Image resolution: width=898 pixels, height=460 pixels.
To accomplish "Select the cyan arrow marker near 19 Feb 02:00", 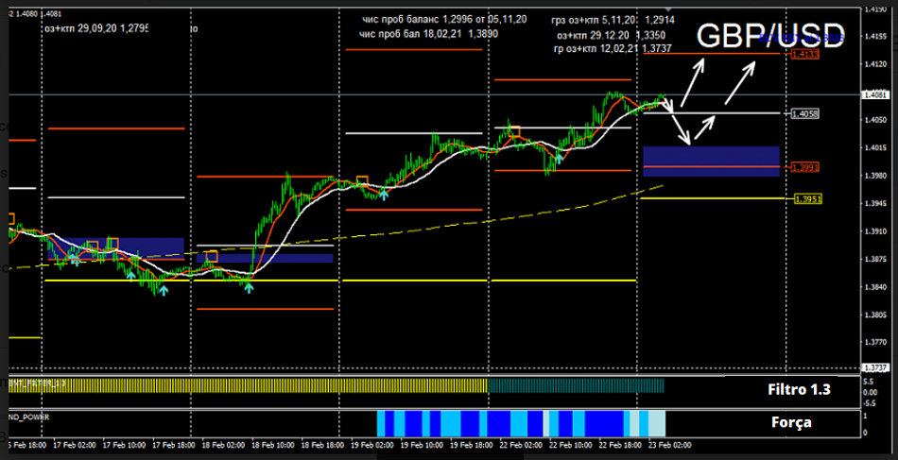I will click(x=384, y=194).
